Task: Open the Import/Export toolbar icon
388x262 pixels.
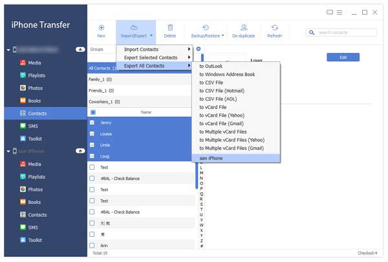Action: (x=134, y=27)
